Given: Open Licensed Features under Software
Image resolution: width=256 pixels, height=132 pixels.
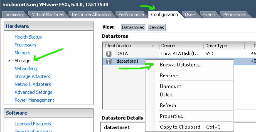Looking at the screenshot, I should [33, 124].
